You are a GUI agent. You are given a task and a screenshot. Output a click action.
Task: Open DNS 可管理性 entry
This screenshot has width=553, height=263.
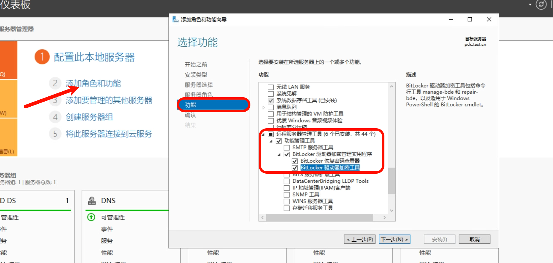pyautogui.click(x=113, y=217)
